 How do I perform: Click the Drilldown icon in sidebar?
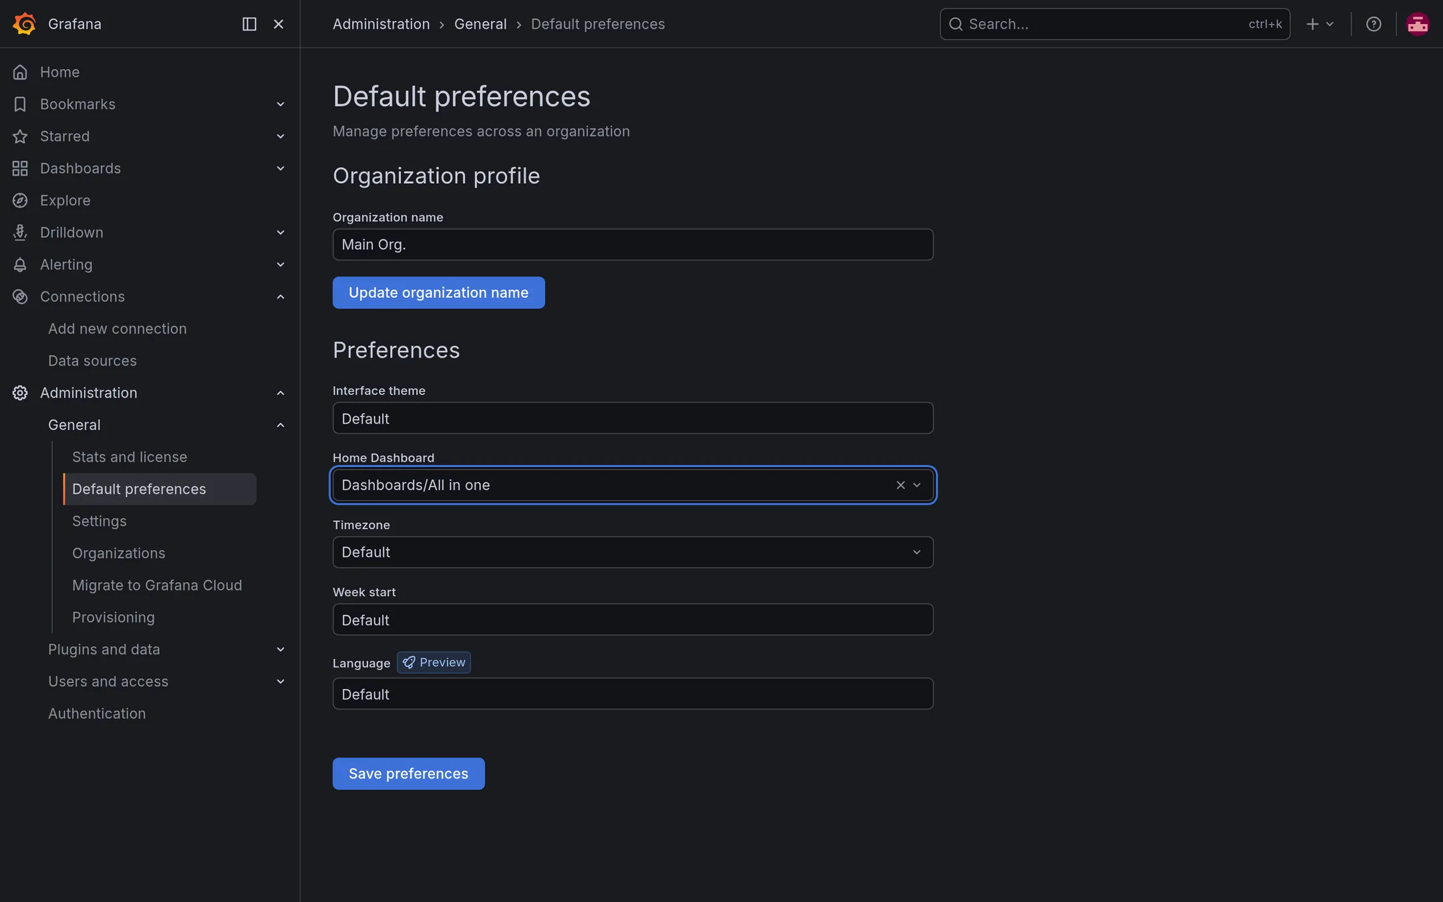(20, 233)
